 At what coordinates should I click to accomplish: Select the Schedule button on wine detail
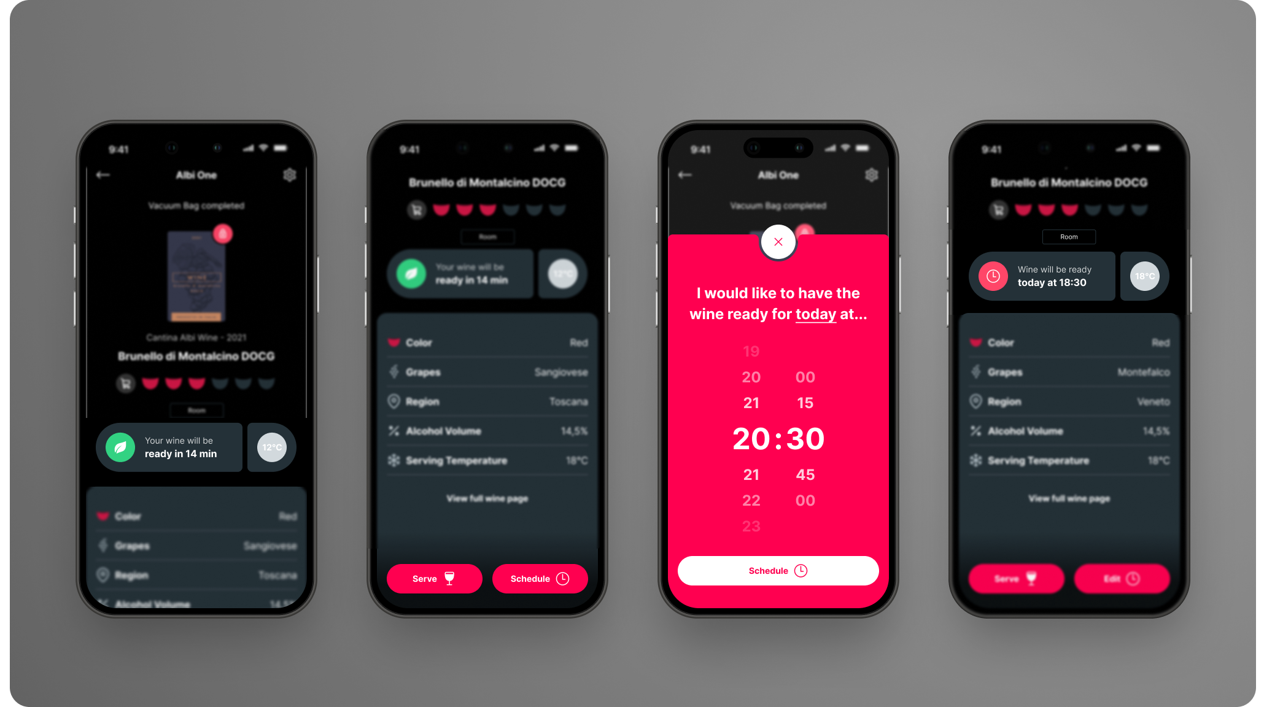[539, 579]
